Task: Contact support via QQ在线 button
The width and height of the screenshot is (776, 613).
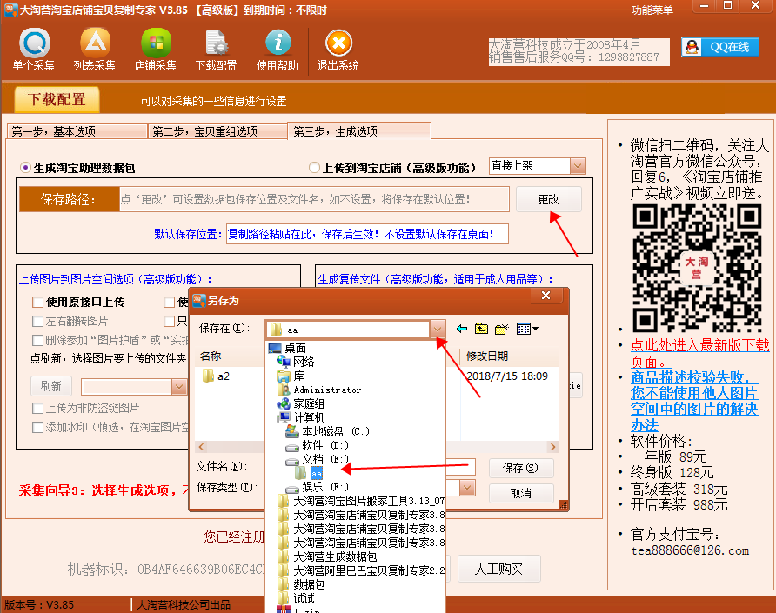Action: [719, 47]
